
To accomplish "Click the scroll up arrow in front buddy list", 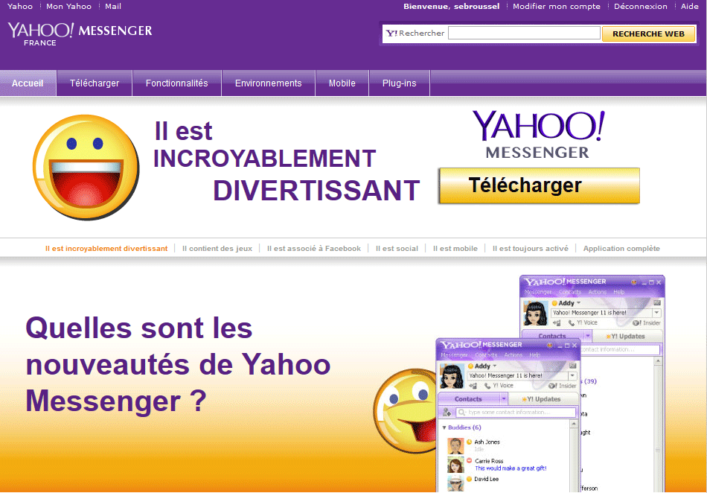I will click(x=574, y=424).
